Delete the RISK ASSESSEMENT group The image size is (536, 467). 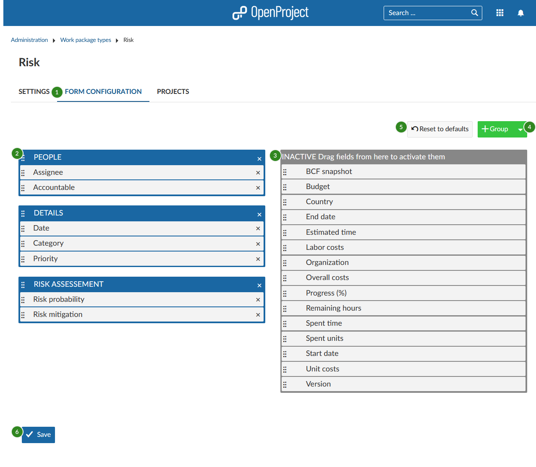pos(259,285)
